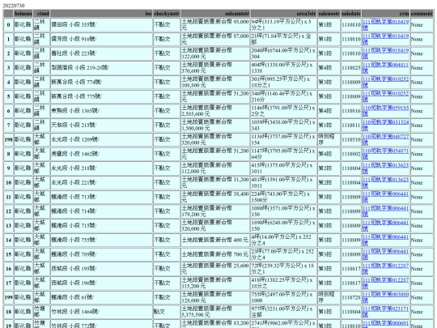Open the 031524 case link in row 7
This screenshot has height=328, width=437.
[x=385, y=126]
